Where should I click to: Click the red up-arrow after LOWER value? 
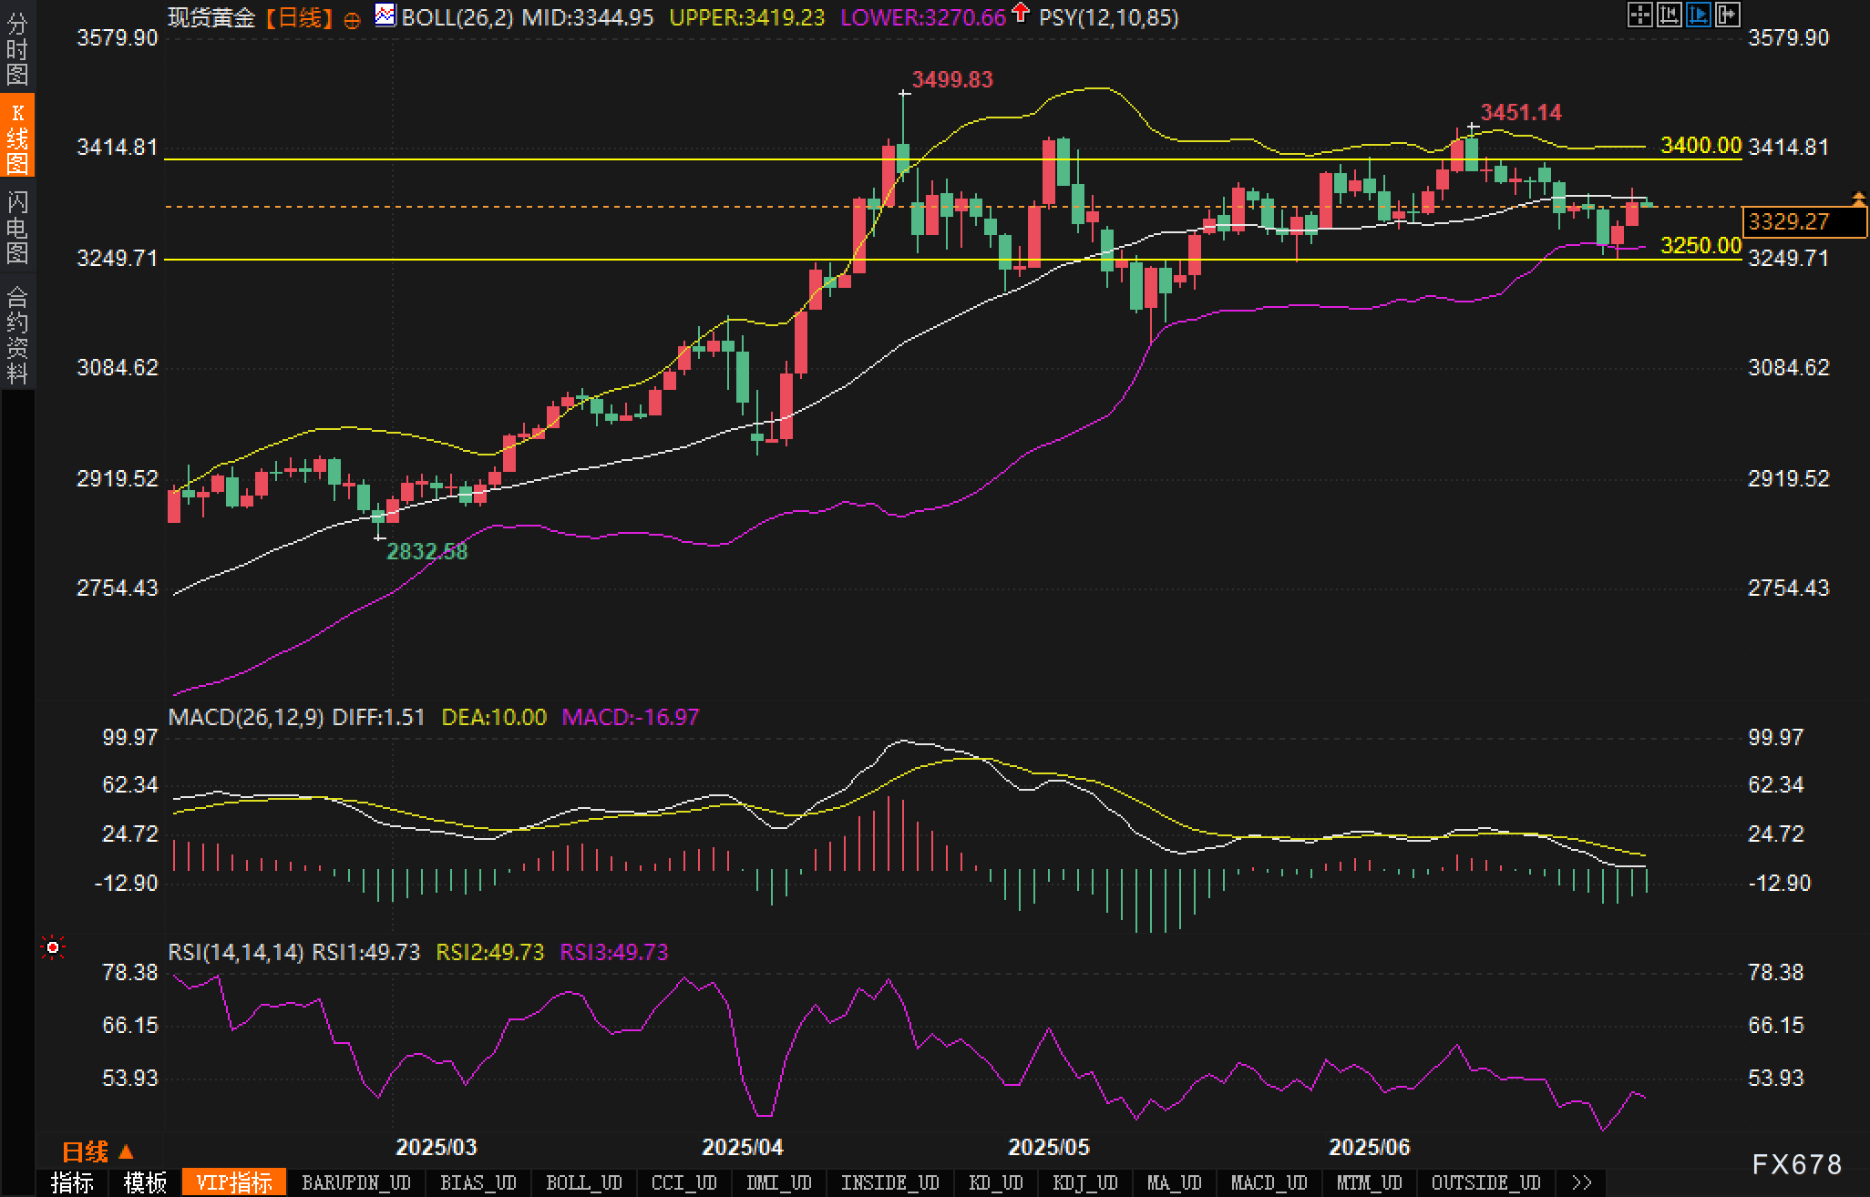click(1021, 13)
